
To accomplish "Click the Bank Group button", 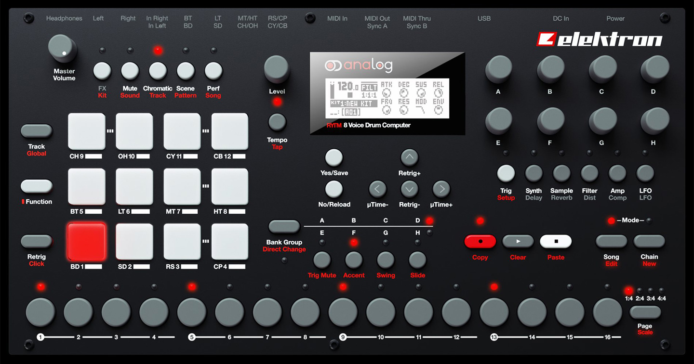I will pos(284,226).
